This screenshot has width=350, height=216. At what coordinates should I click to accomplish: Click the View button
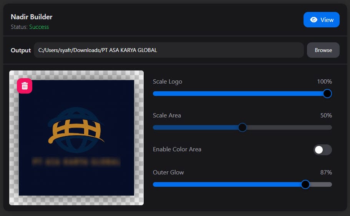point(322,20)
